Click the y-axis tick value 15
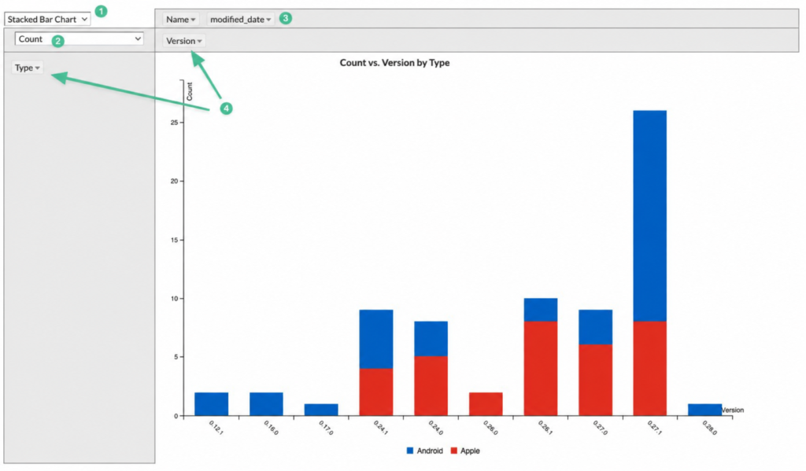806x471 pixels. tap(175, 240)
